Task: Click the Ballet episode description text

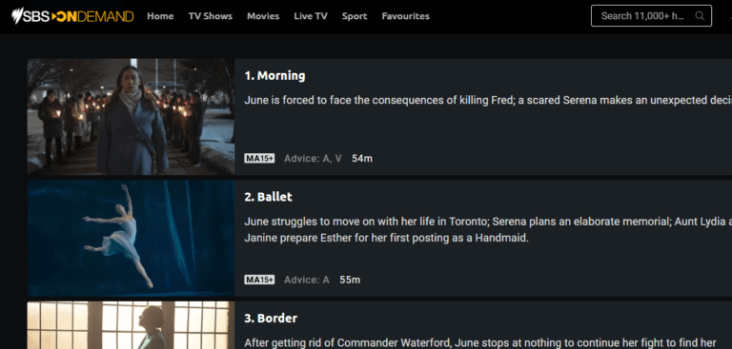Action: click(488, 230)
